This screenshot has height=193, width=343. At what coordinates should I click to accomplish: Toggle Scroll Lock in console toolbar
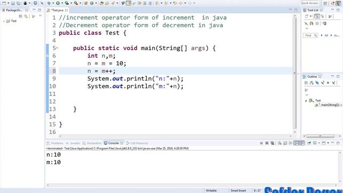click(285, 143)
